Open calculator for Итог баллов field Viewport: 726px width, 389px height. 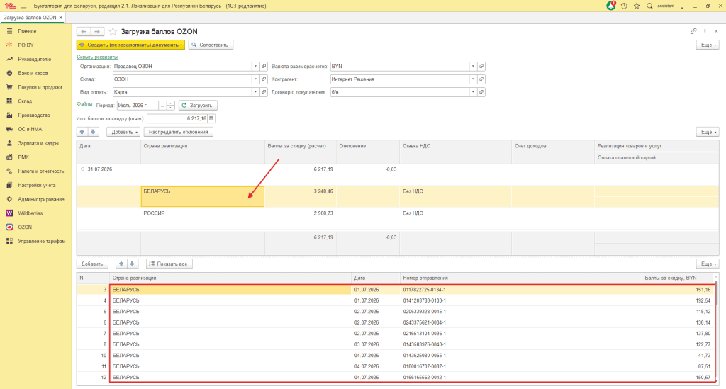211,118
